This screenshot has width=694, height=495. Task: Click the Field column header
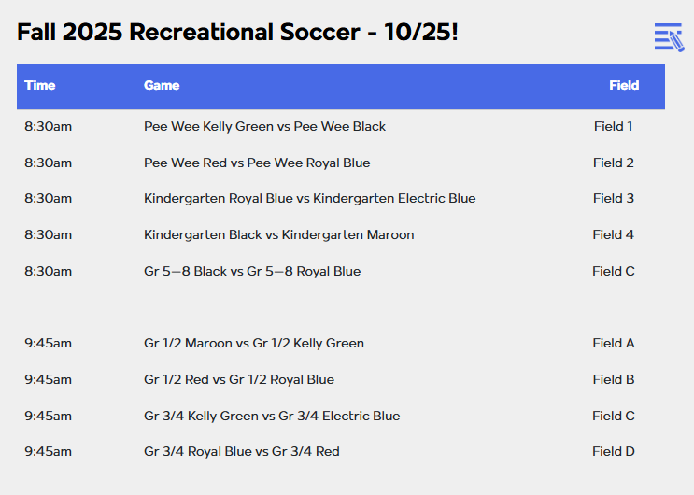pyautogui.click(x=624, y=86)
